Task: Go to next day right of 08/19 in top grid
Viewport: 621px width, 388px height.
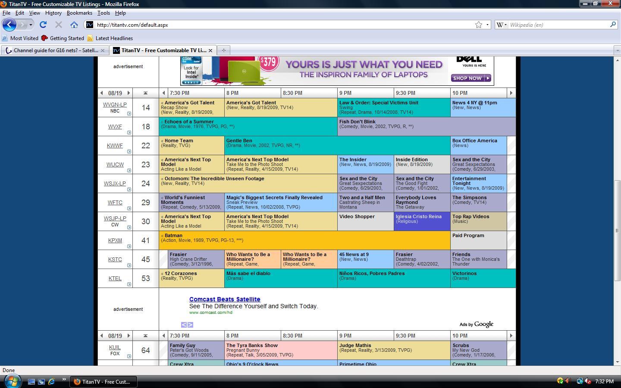Action: 128,93
